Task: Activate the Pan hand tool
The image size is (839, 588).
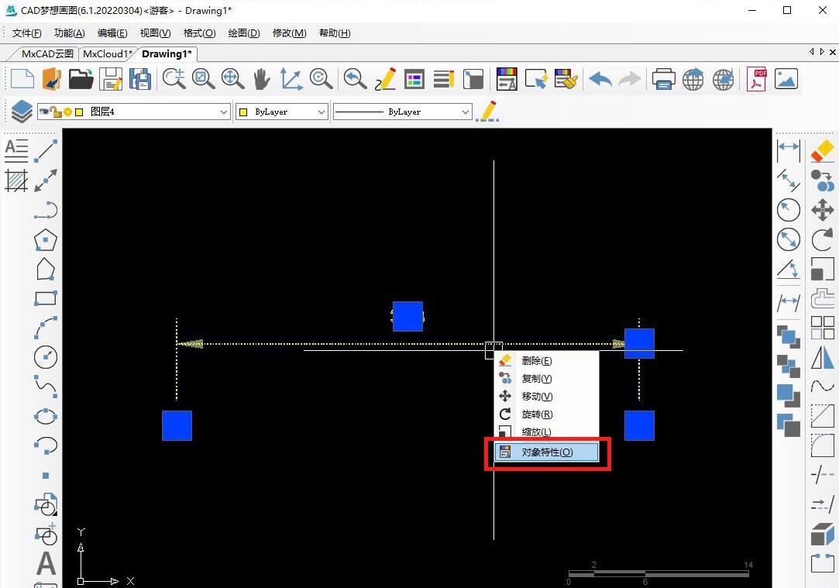Action: click(261, 79)
